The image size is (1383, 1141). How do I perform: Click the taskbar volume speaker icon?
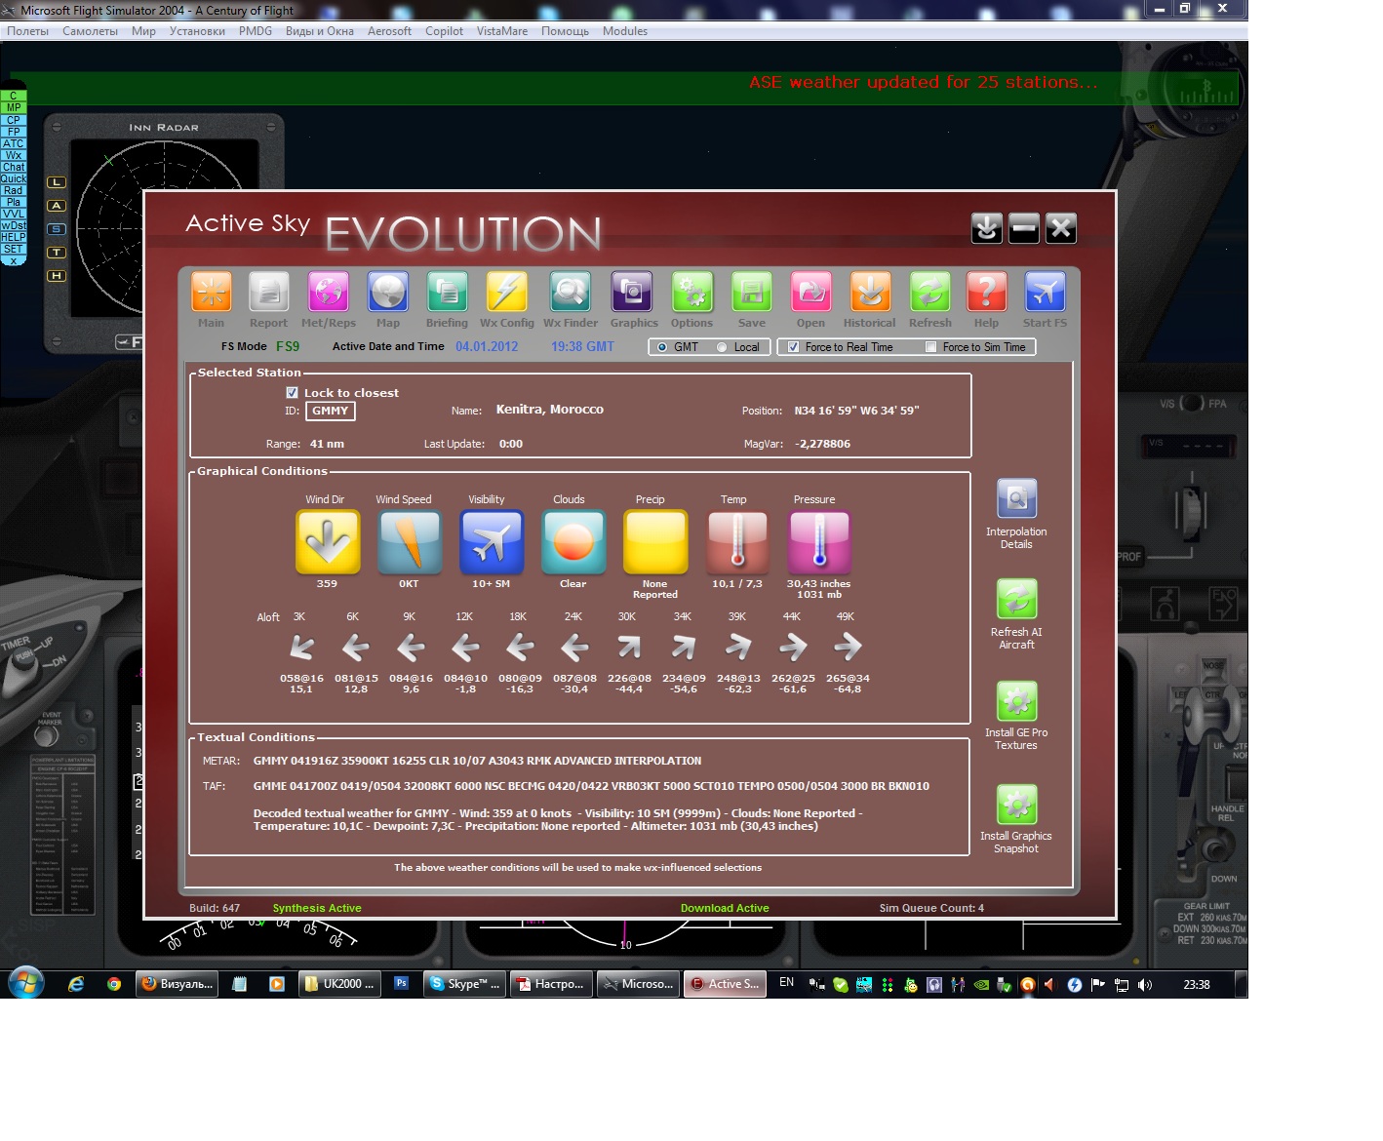[x=1145, y=985]
